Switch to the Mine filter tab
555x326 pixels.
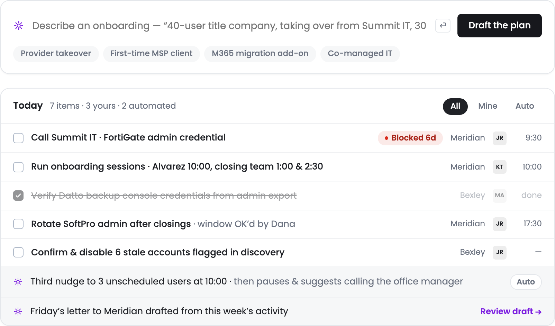pyautogui.click(x=488, y=106)
